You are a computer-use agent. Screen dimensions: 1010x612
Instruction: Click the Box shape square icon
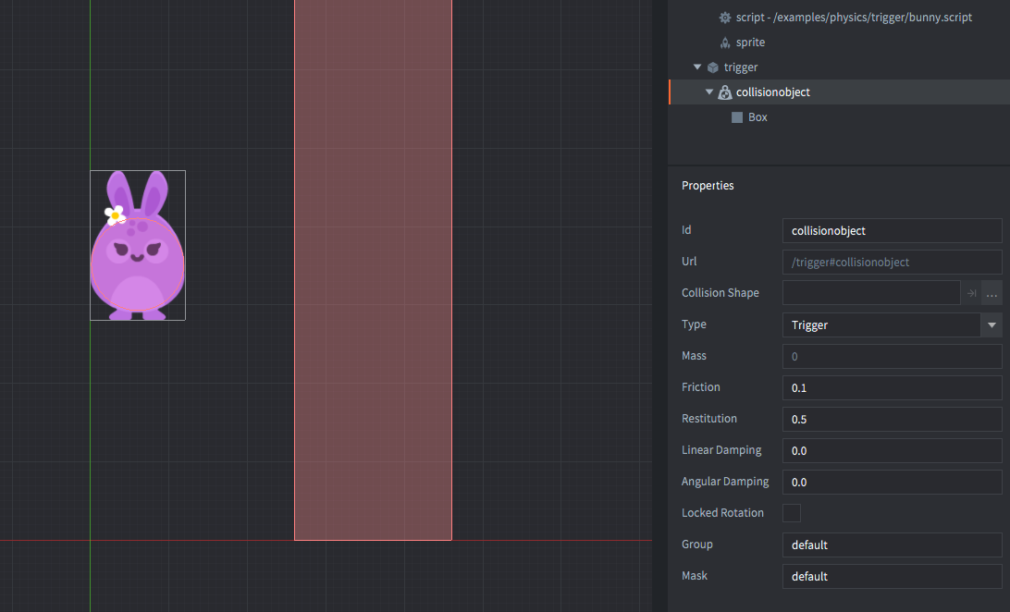coord(737,117)
